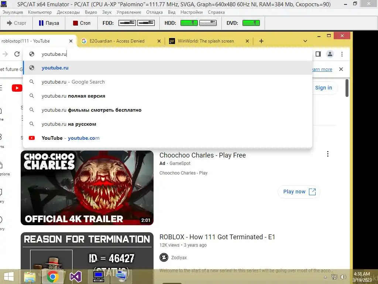Open the Справка menu
The height and width of the screenshot is (284, 378).
pyautogui.click(x=216, y=12)
